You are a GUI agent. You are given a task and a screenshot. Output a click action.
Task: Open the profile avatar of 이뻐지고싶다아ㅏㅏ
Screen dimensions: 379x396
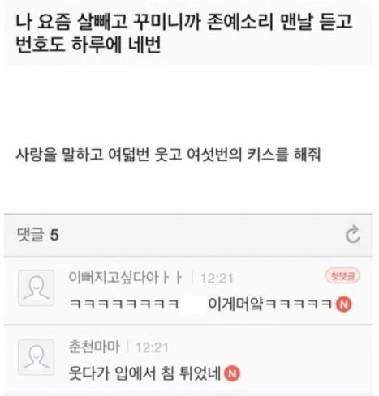[x=36, y=287]
